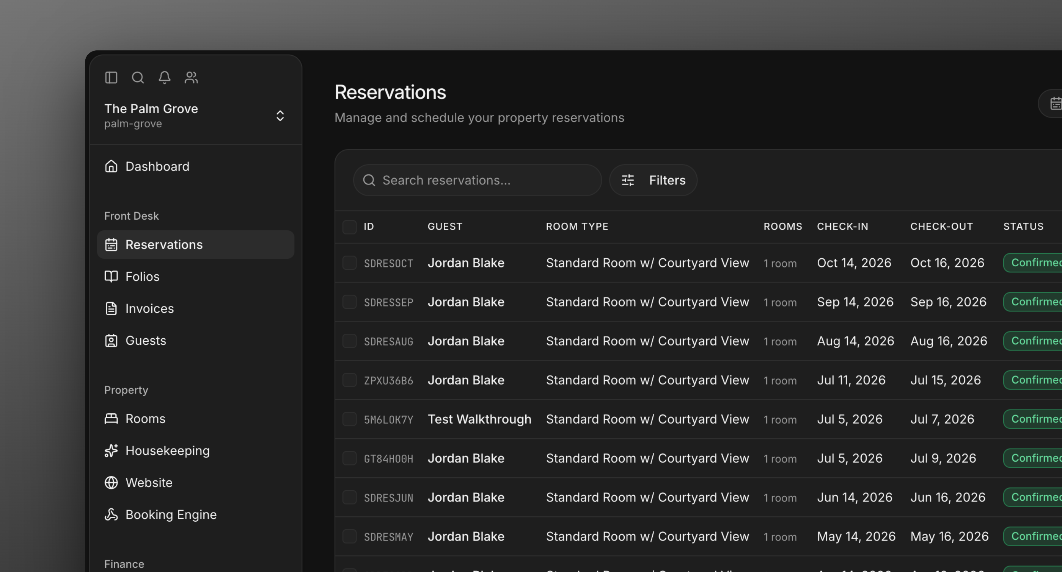Click the Reservations calendar icon in sidebar

coord(111,245)
